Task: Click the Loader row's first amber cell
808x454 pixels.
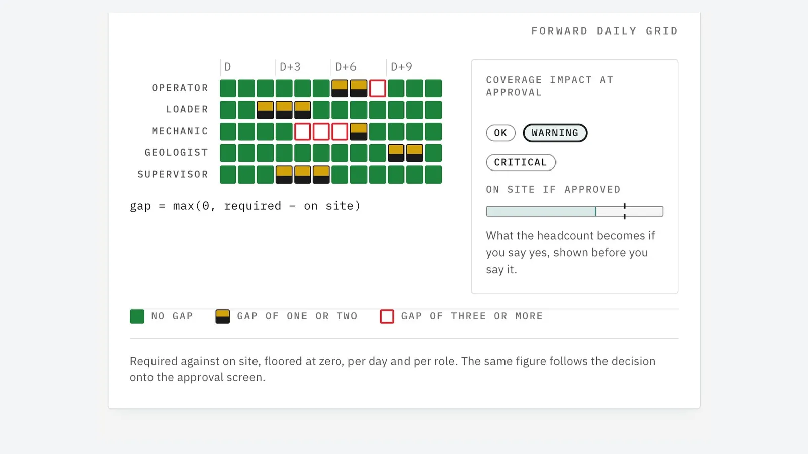Action: (x=265, y=110)
